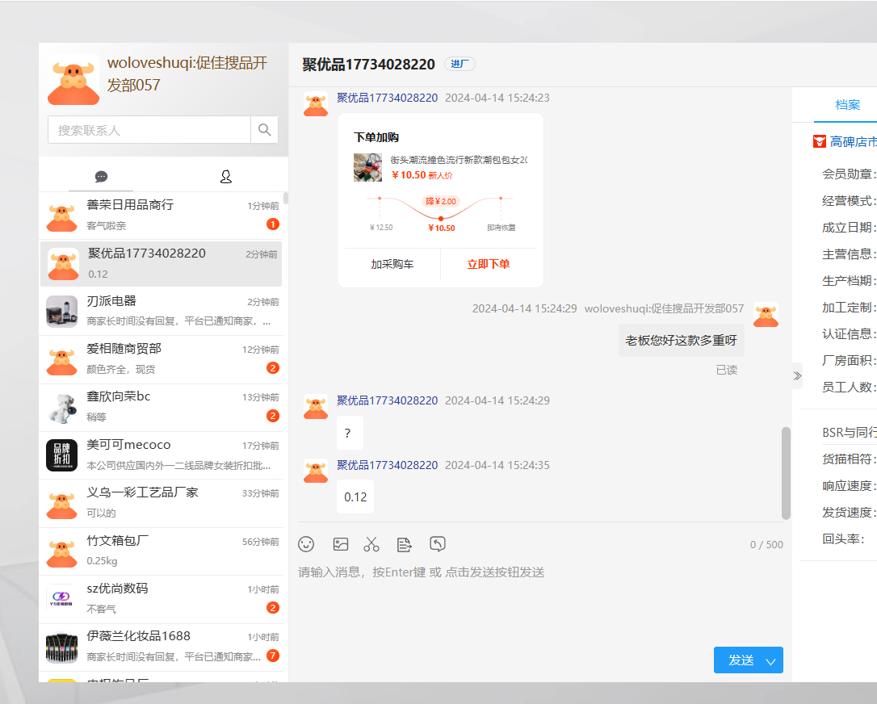Switch to the contacts person tab
Viewport: 877px width, 704px height.
pyautogui.click(x=226, y=177)
